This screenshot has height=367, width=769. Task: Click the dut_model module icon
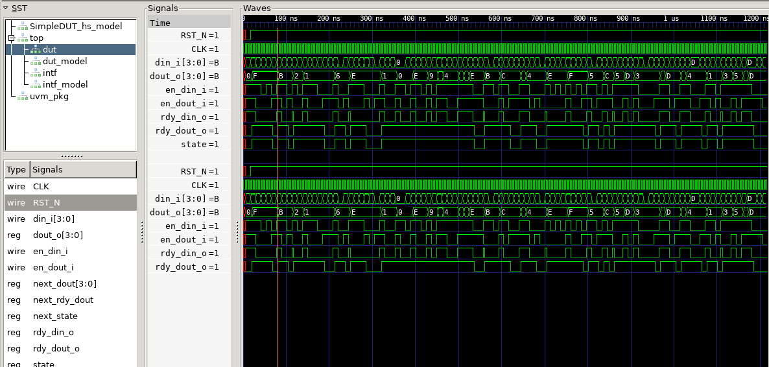click(35, 62)
